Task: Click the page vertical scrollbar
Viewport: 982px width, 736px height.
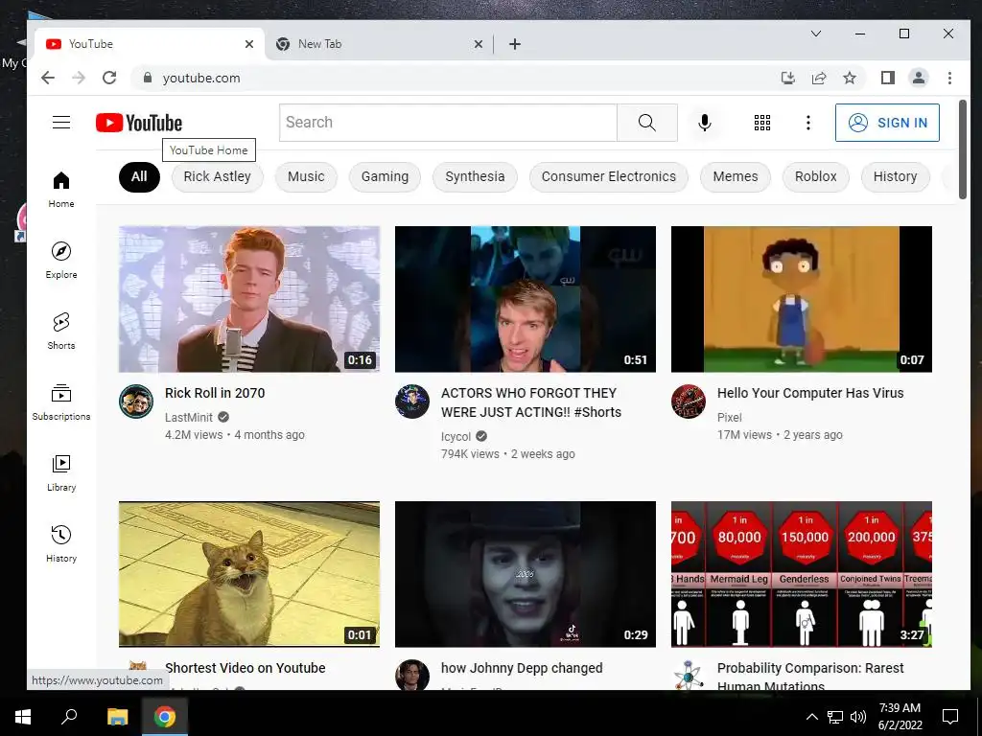Action: pyautogui.click(x=963, y=150)
